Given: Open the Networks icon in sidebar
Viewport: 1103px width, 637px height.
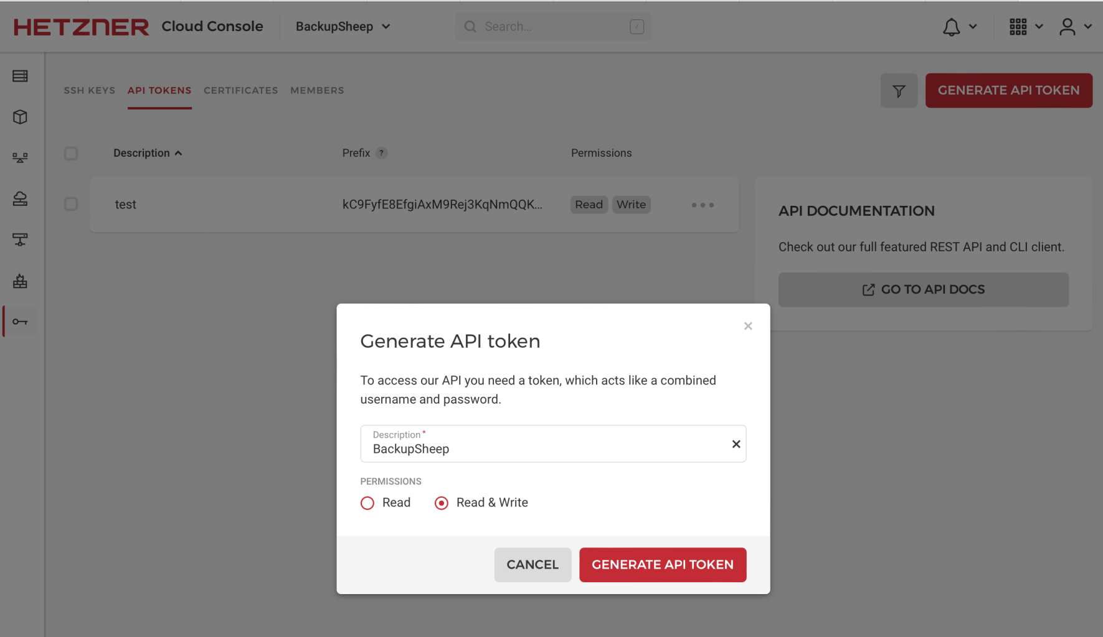Looking at the screenshot, I should (20, 239).
